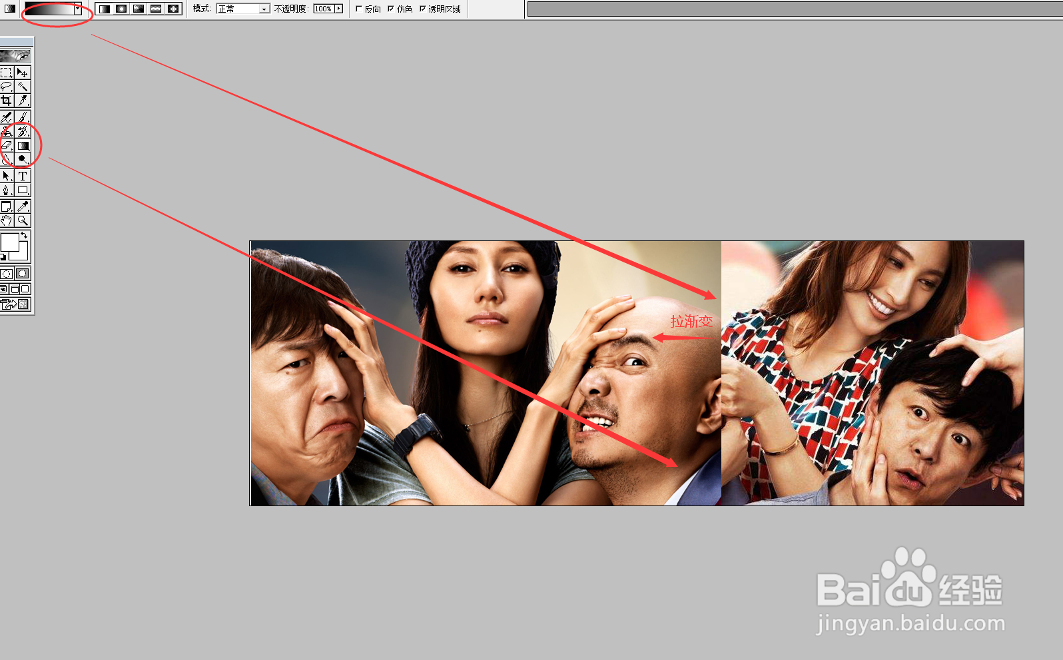
Task: Select the Clone Stamp tool
Action: pos(7,131)
